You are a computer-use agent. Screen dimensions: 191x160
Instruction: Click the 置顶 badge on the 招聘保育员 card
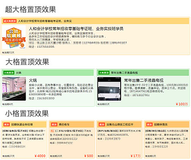[x=149, y=124]
